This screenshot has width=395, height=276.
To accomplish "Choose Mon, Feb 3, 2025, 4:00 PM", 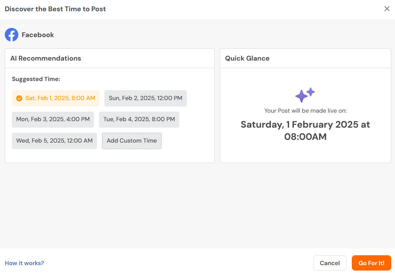I will pyautogui.click(x=53, y=119).
